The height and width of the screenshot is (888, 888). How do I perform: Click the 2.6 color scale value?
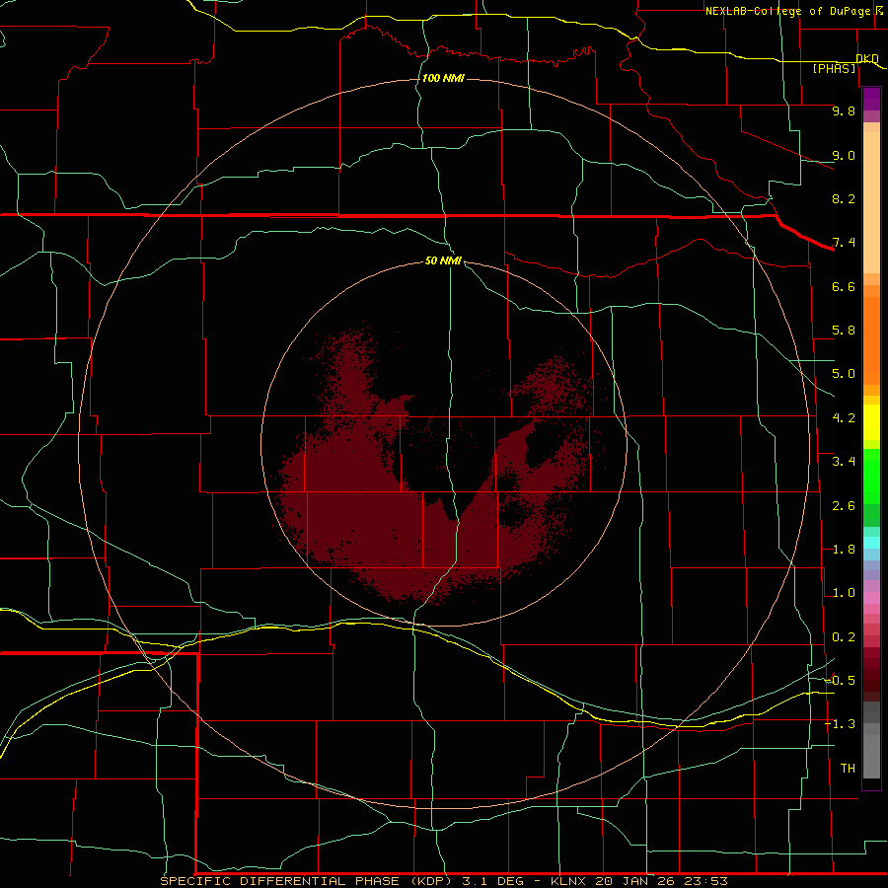(844, 506)
